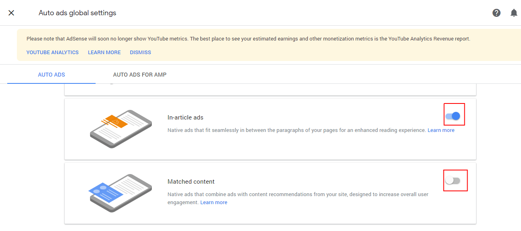Open the notifications bell icon

pyautogui.click(x=514, y=13)
